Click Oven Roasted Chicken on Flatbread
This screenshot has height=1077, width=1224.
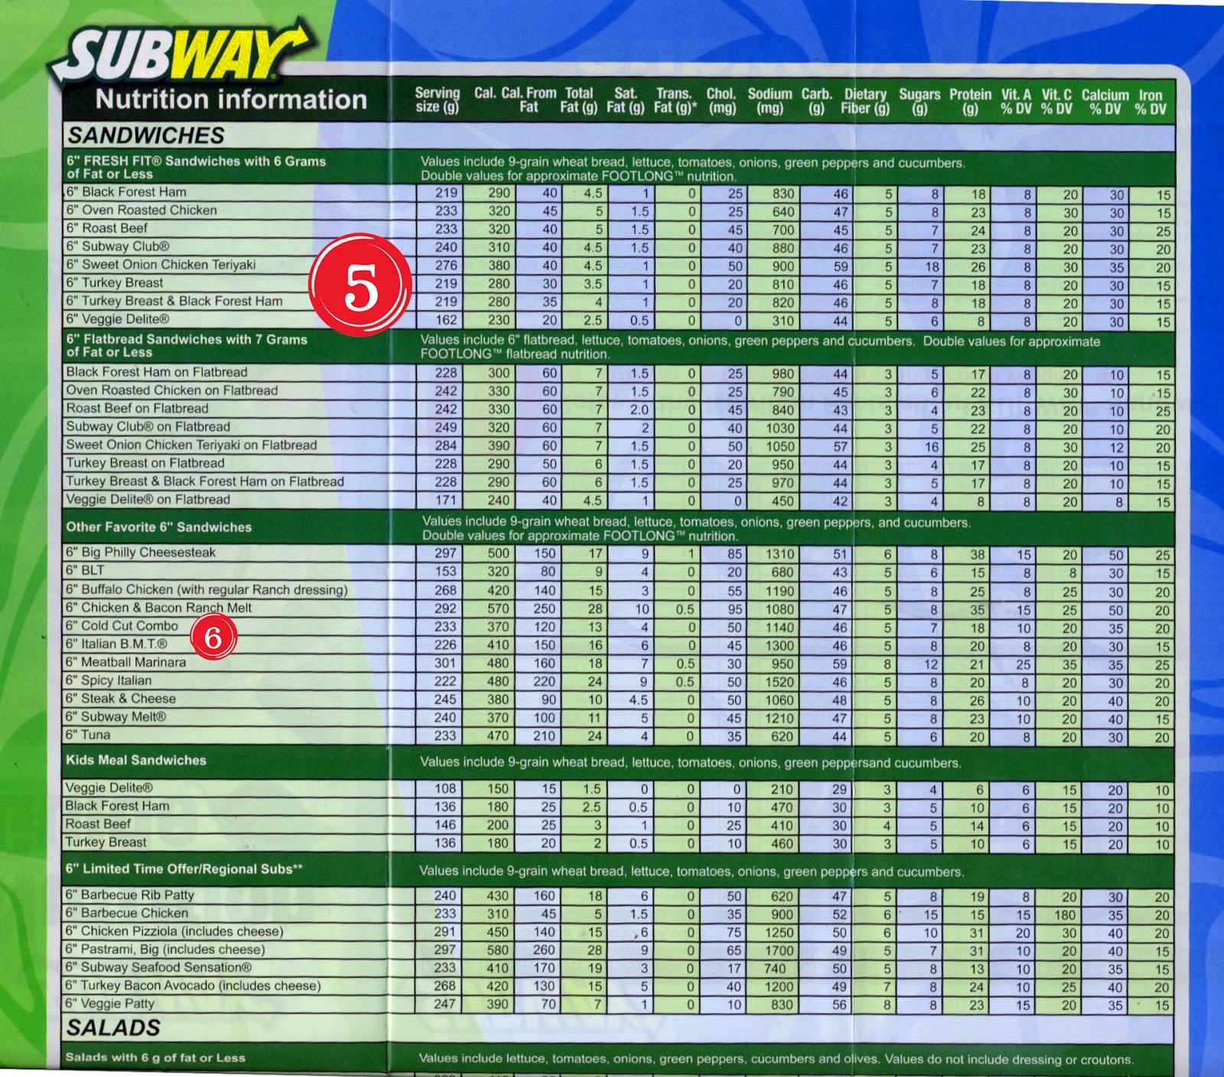tap(172, 391)
